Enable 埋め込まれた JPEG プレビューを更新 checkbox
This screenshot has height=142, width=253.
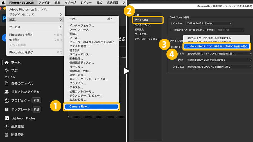pos(172,30)
